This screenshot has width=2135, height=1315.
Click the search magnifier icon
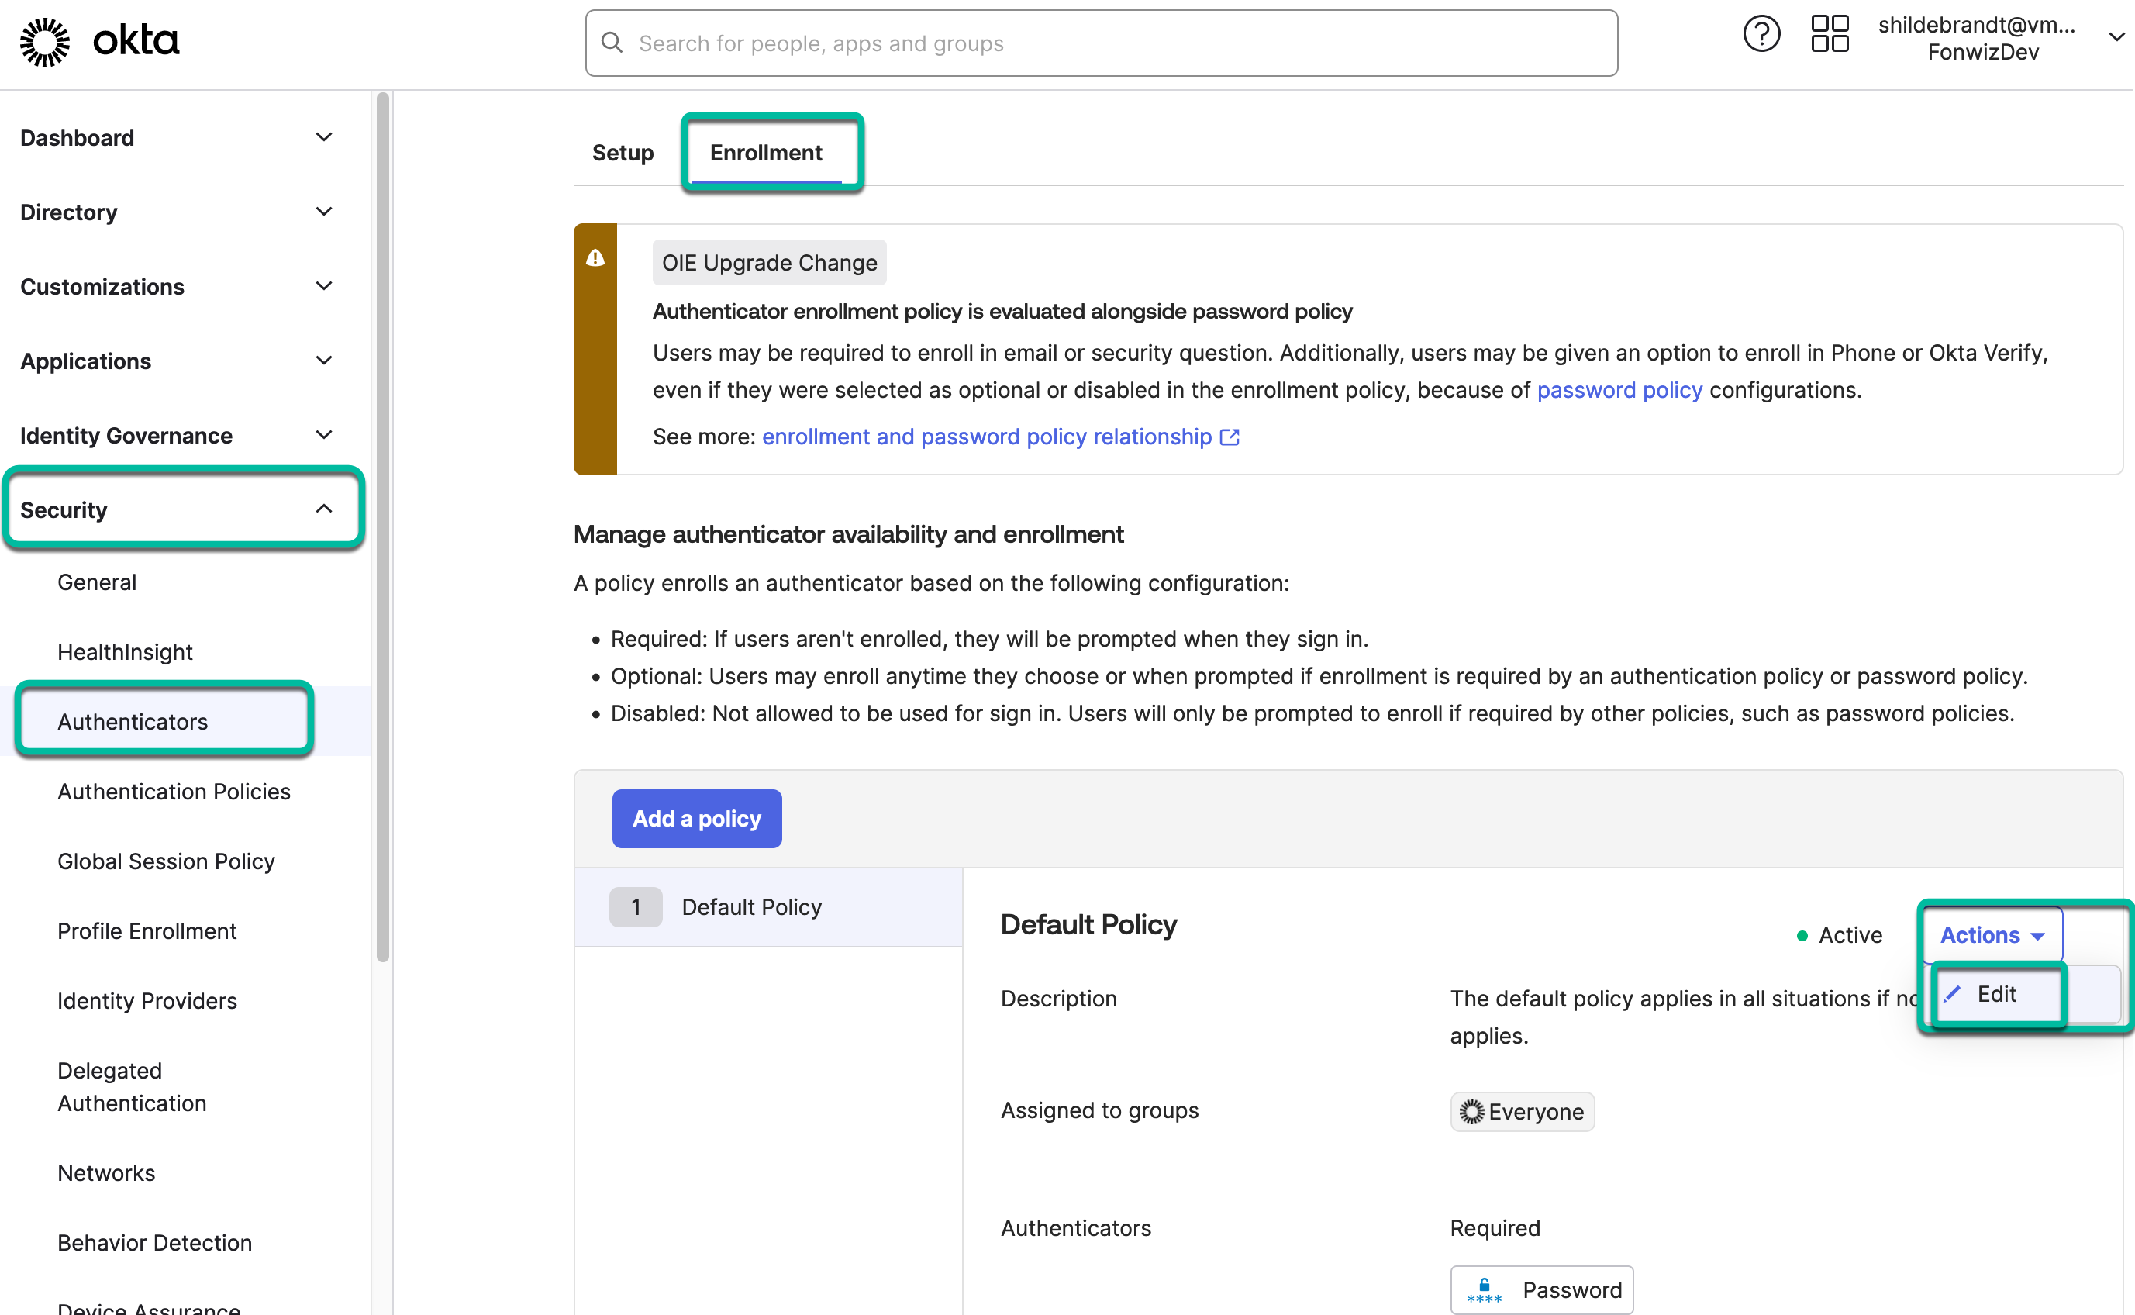tap(612, 43)
